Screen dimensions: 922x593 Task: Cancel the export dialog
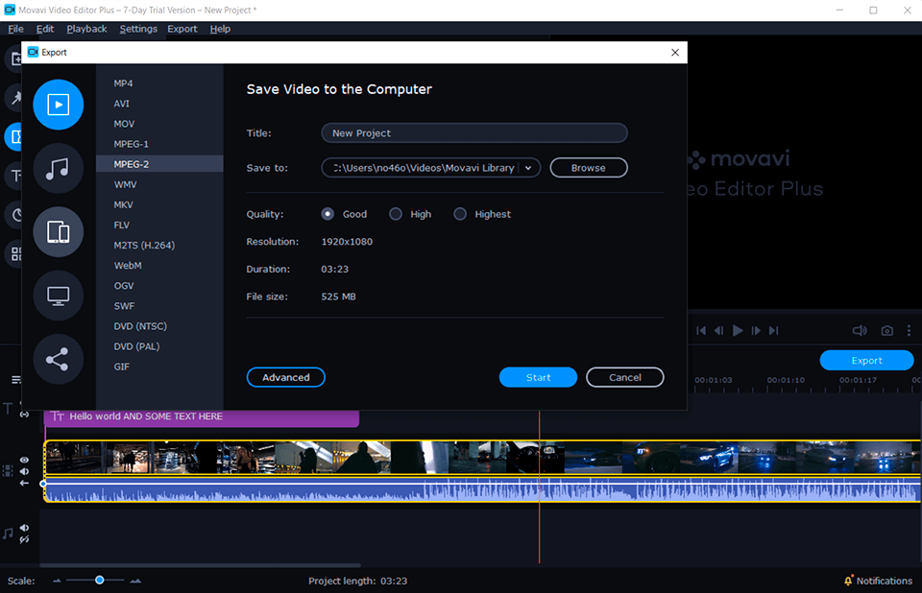pyautogui.click(x=625, y=377)
